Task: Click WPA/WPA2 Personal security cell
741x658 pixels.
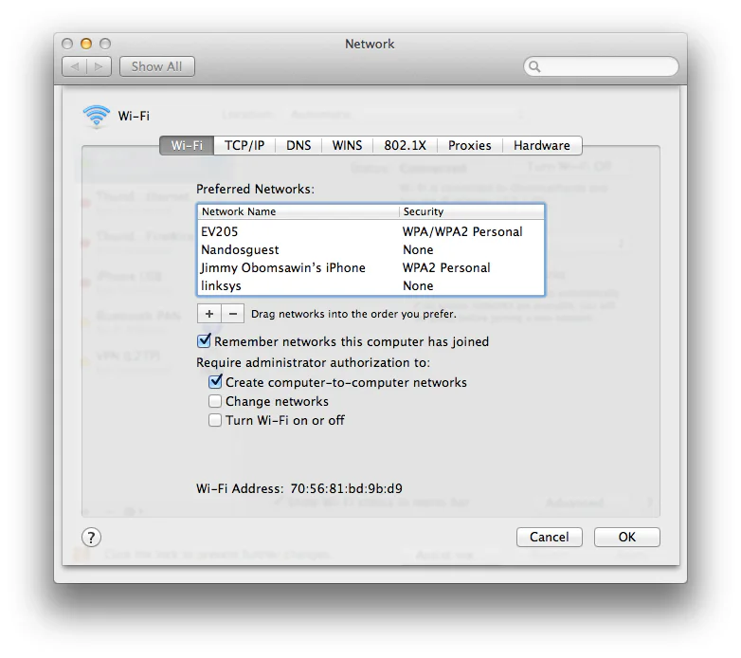Action: [x=462, y=231]
